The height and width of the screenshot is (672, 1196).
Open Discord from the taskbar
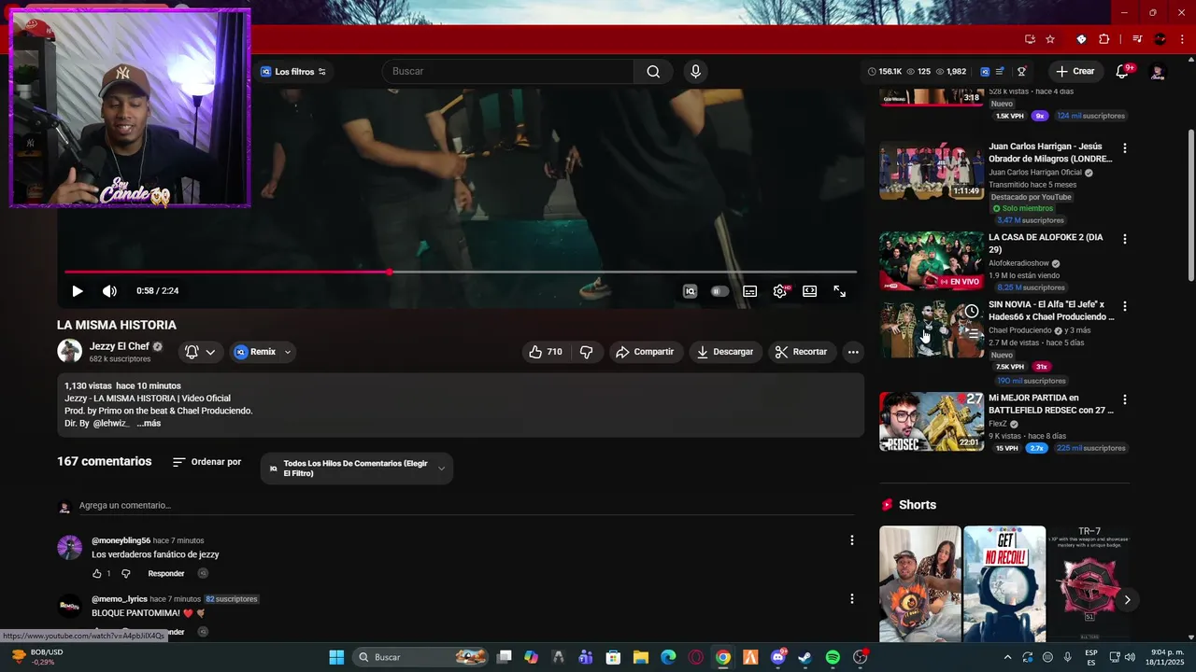click(778, 657)
